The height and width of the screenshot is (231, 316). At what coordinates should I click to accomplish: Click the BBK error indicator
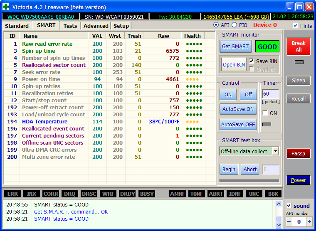273,194
